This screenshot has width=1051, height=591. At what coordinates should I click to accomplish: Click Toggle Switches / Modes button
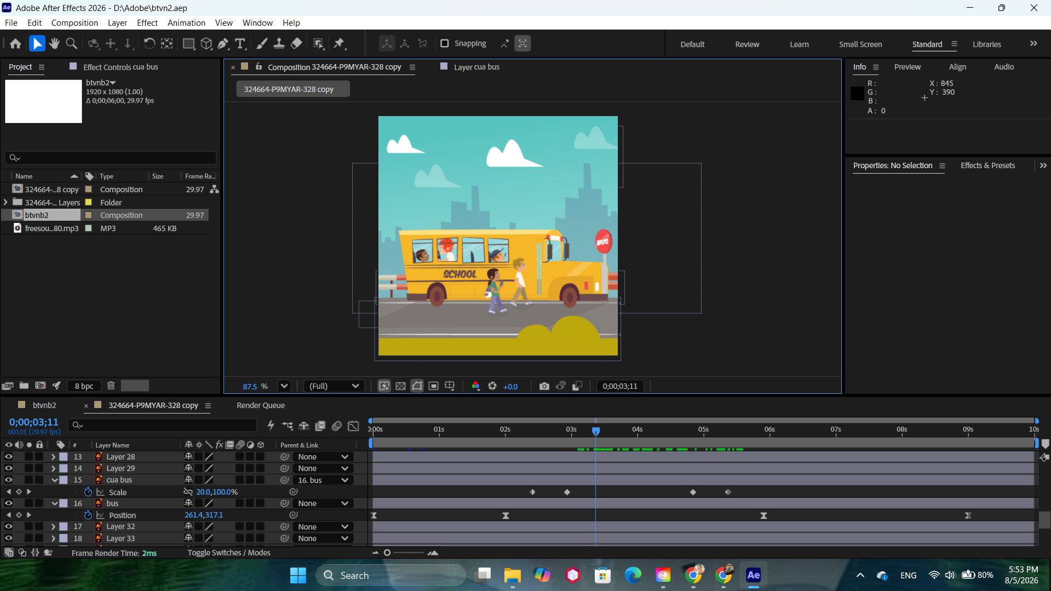[229, 553]
